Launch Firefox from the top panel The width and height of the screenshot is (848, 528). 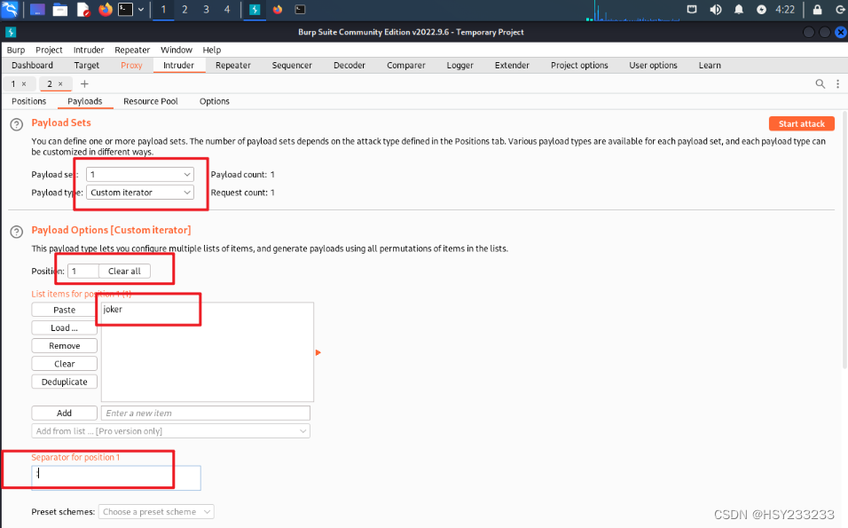click(106, 9)
